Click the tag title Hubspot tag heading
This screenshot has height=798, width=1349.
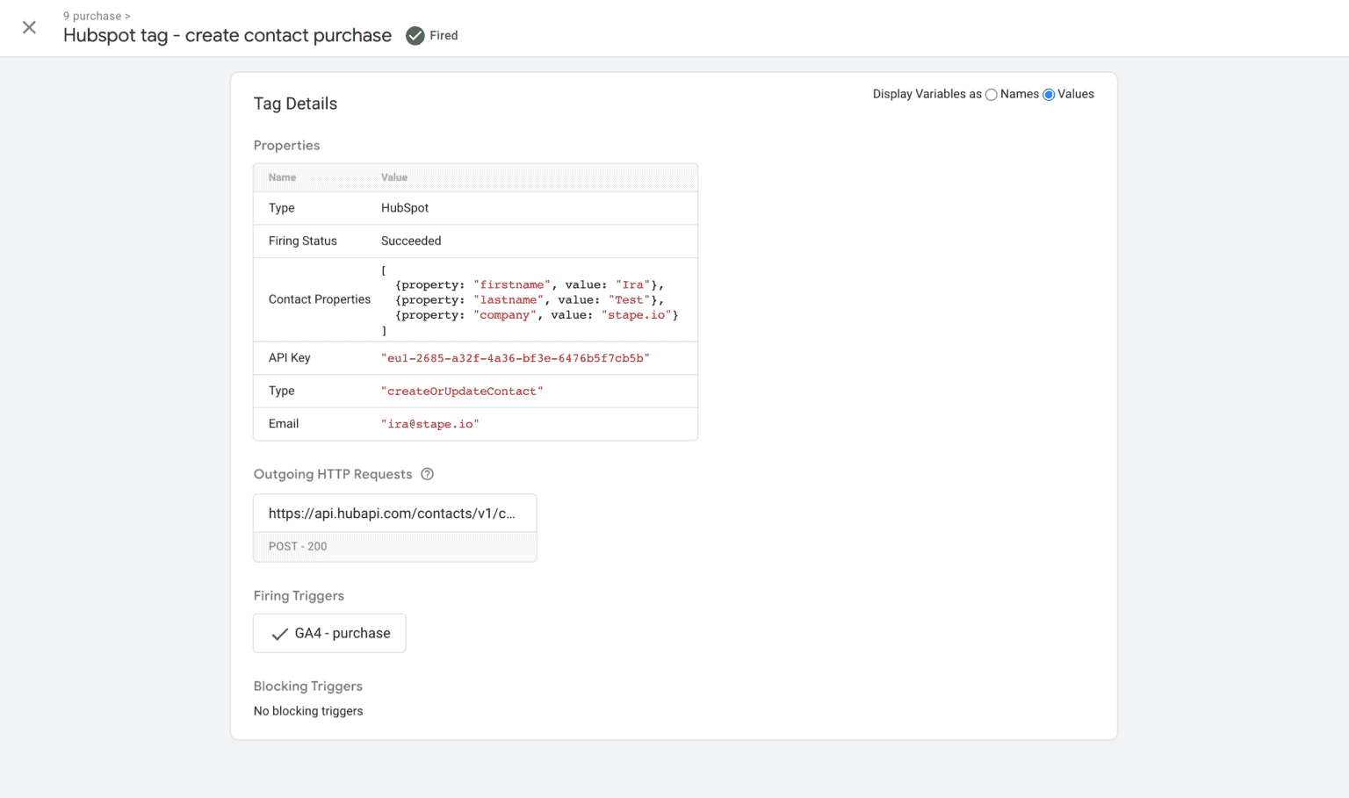pos(227,36)
